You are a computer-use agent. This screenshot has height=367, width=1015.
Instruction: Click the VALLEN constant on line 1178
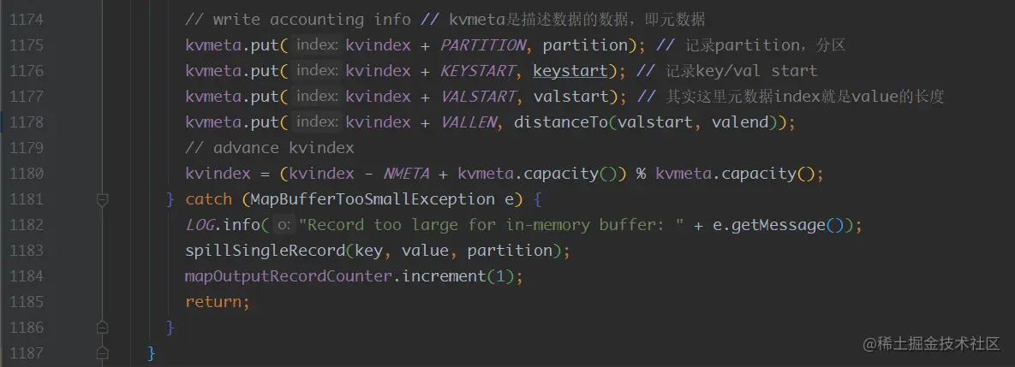tap(468, 122)
